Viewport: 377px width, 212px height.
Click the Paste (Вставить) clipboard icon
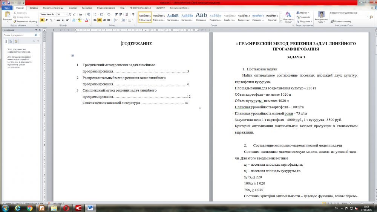(x=7, y=14)
